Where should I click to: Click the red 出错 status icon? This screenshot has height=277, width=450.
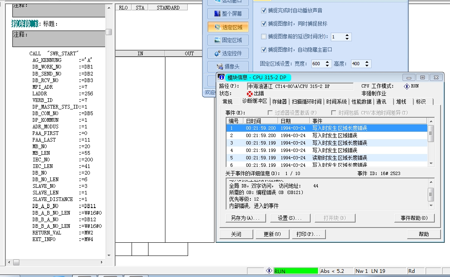[x=250, y=94]
